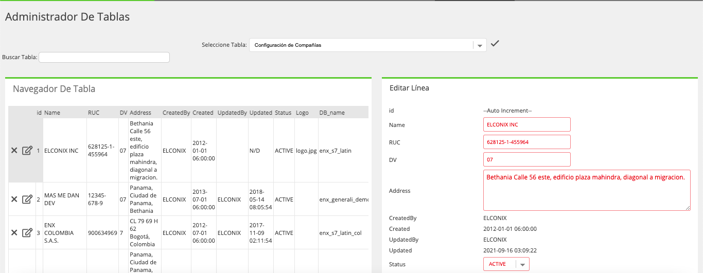Click the Updated column header
703x273 pixels.
[260, 113]
